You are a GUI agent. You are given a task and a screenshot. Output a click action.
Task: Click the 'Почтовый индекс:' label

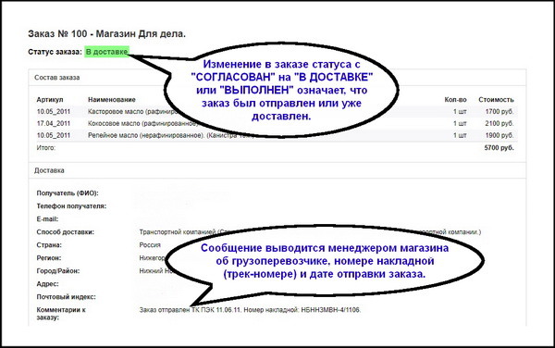tap(67, 297)
